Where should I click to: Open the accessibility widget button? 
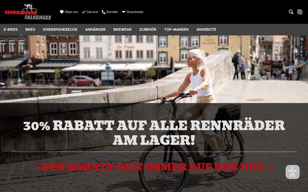pyautogui.click(x=293, y=172)
